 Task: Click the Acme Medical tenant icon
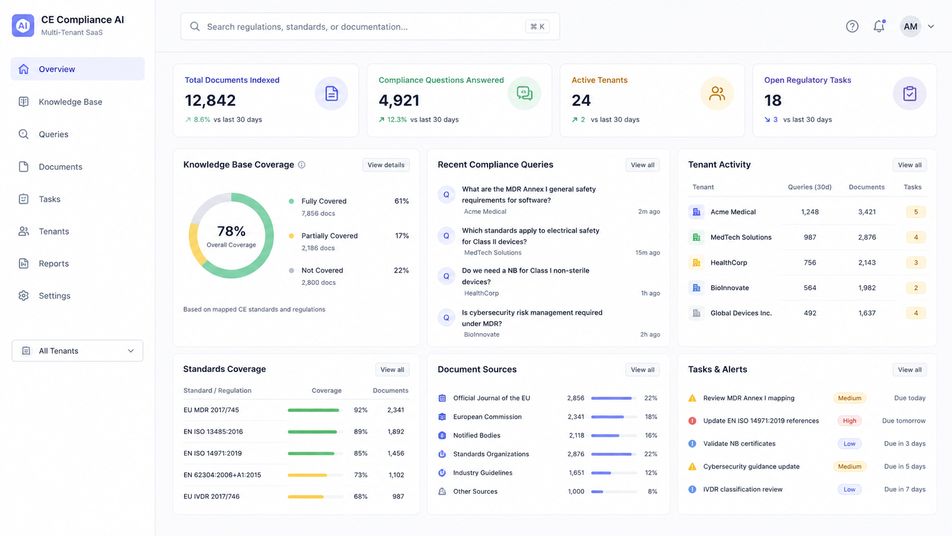(x=696, y=212)
